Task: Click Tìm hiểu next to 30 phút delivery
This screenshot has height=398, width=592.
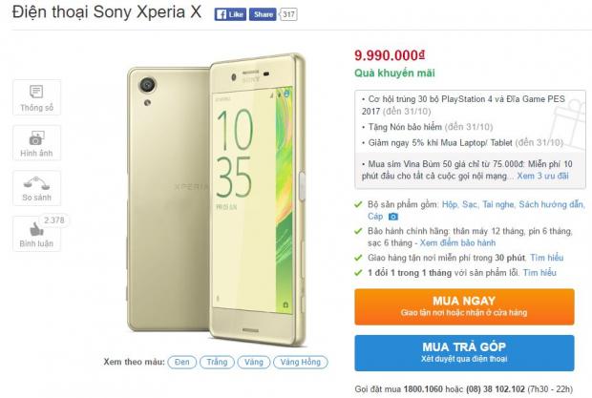Action: (x=547, y=258)
